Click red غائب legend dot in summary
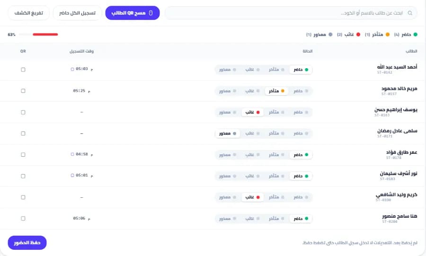This screenshot has height=256, width=426. point(358,35)
